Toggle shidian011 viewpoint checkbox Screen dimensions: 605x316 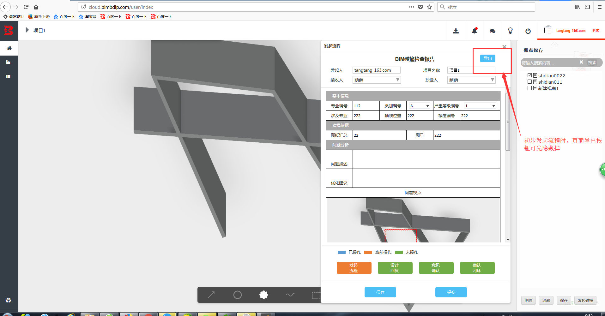coord(530,82)
